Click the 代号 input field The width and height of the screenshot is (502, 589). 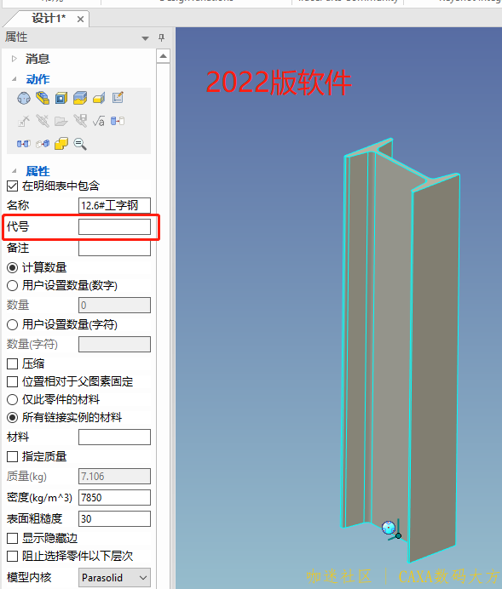pos(115,227)
